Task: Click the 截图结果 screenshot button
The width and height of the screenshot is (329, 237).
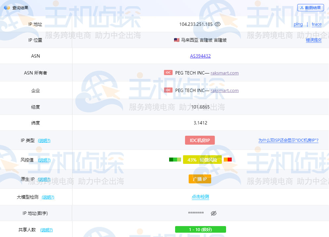Action: tap(310, 8)
